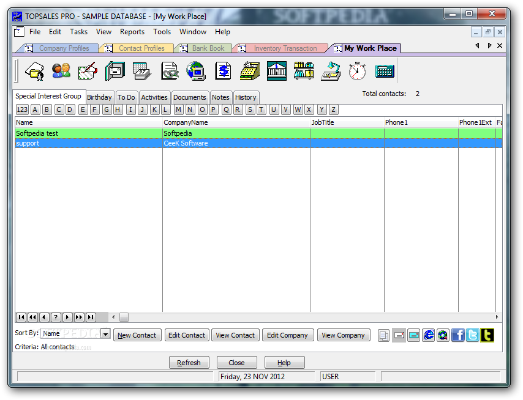The image size is (523, 400).
Task: Select the CeeK Software company cell
Action: [x=236, y=143]
